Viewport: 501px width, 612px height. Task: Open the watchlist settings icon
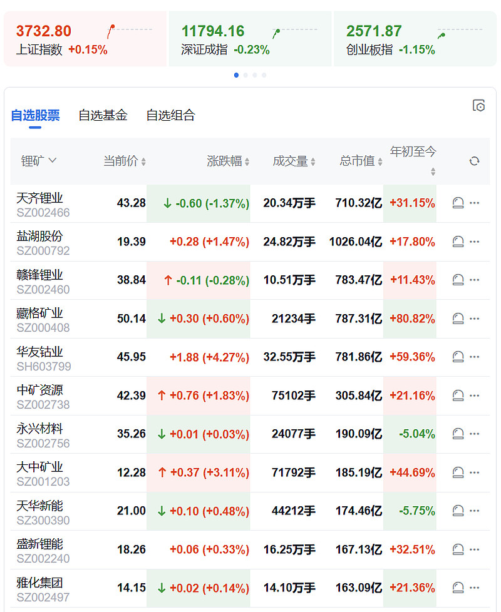pyautogui.click(x=478, y=105)
